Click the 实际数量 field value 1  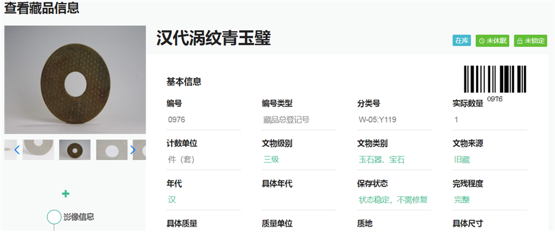490,120
